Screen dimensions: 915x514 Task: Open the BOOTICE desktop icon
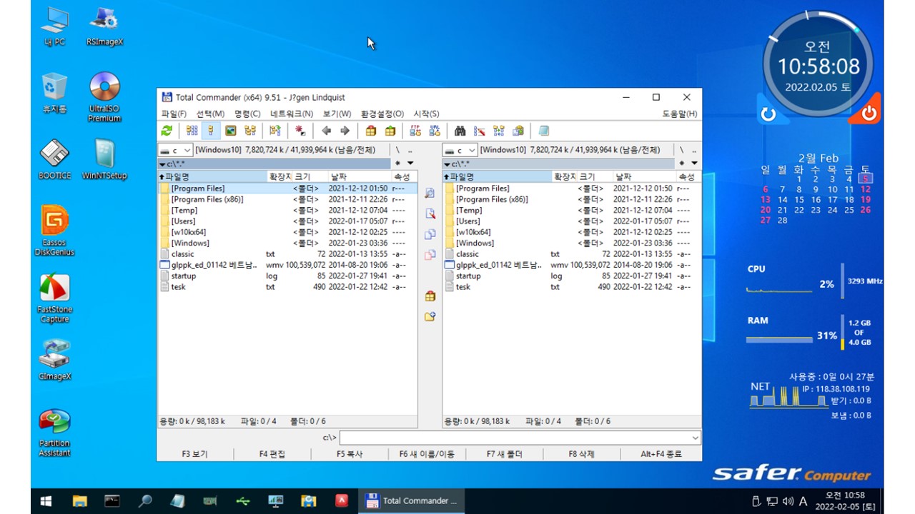(x=54, y=158)
